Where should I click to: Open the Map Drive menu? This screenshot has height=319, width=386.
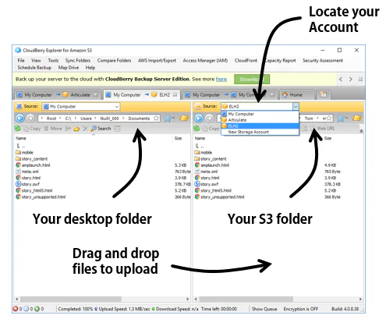pyautogui.click(x=69, y=68)
